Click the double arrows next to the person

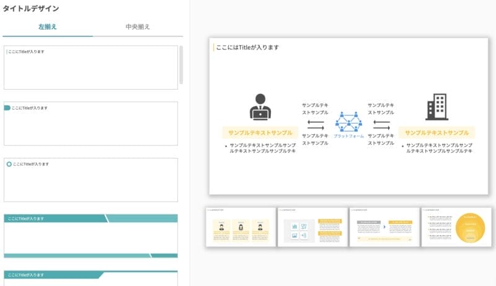[x=316, y=125]
